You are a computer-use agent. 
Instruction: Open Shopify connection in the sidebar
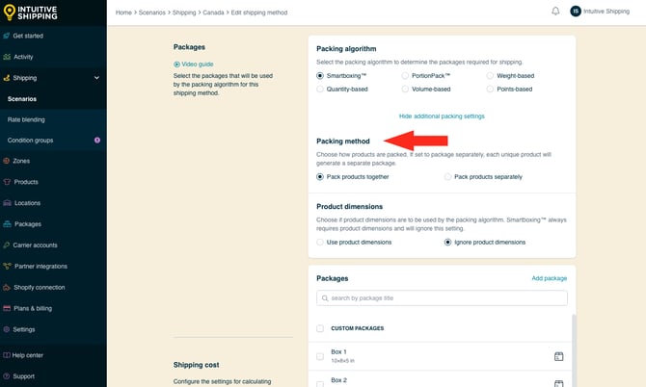pos(40,287)
